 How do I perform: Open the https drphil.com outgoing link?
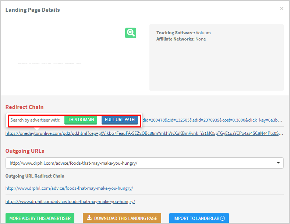pyautogui.click(x=70, y=202)
